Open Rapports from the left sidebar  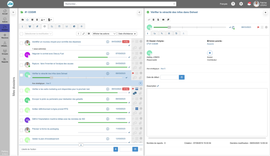coord(5,60)
